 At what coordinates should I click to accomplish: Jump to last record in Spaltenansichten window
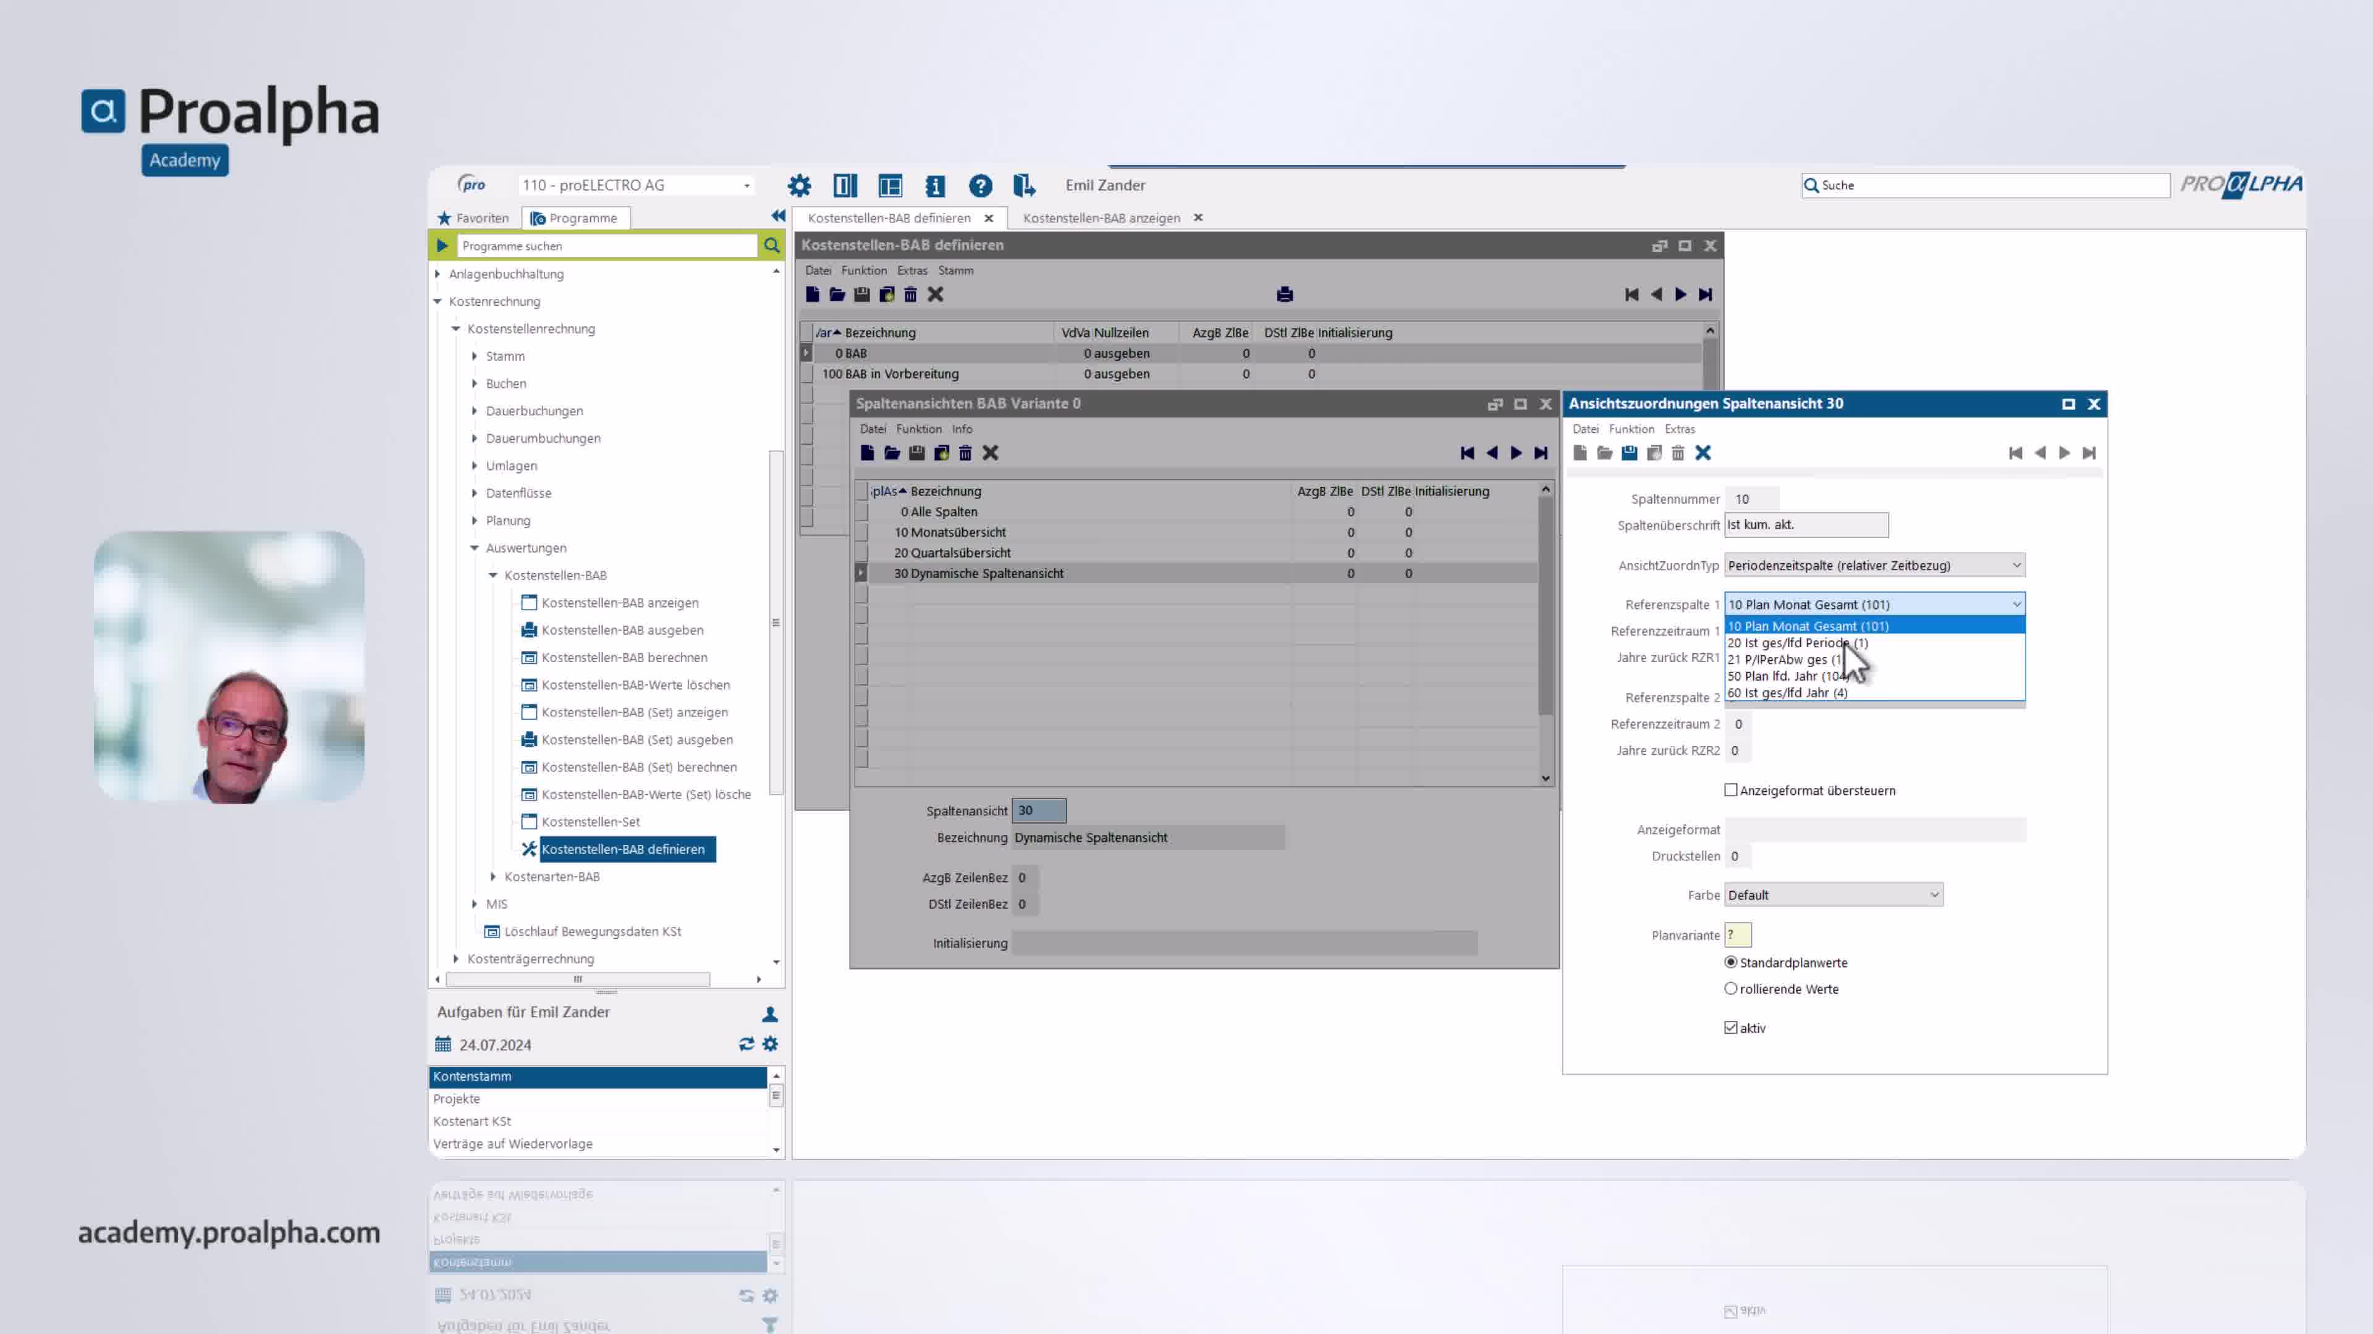1541,453
